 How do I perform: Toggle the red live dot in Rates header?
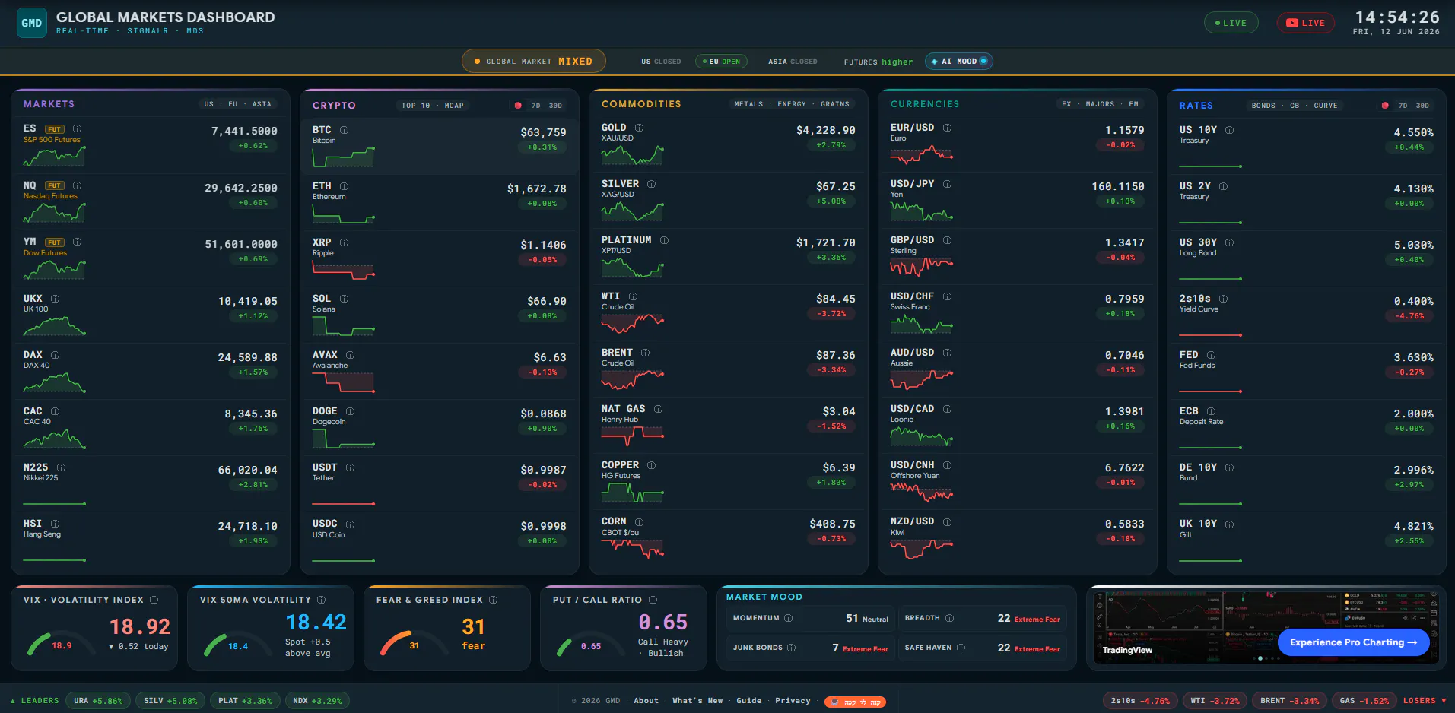click(1385, 106)
